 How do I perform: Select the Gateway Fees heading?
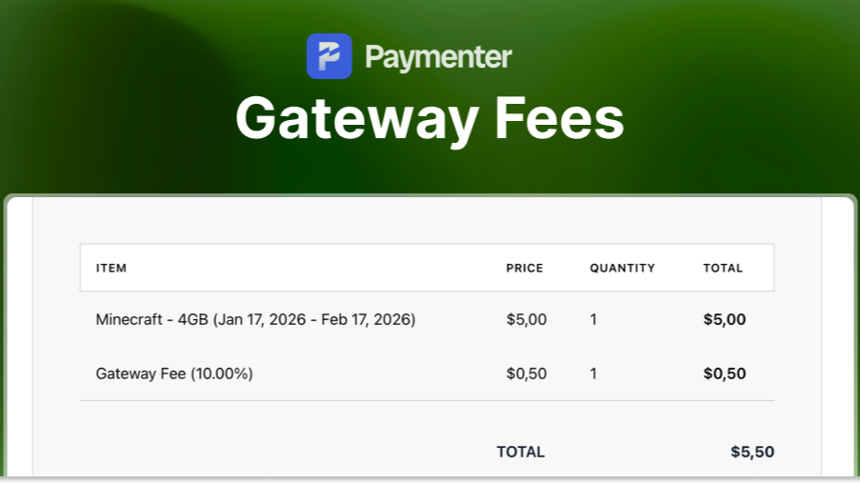(x=430, y=119)
